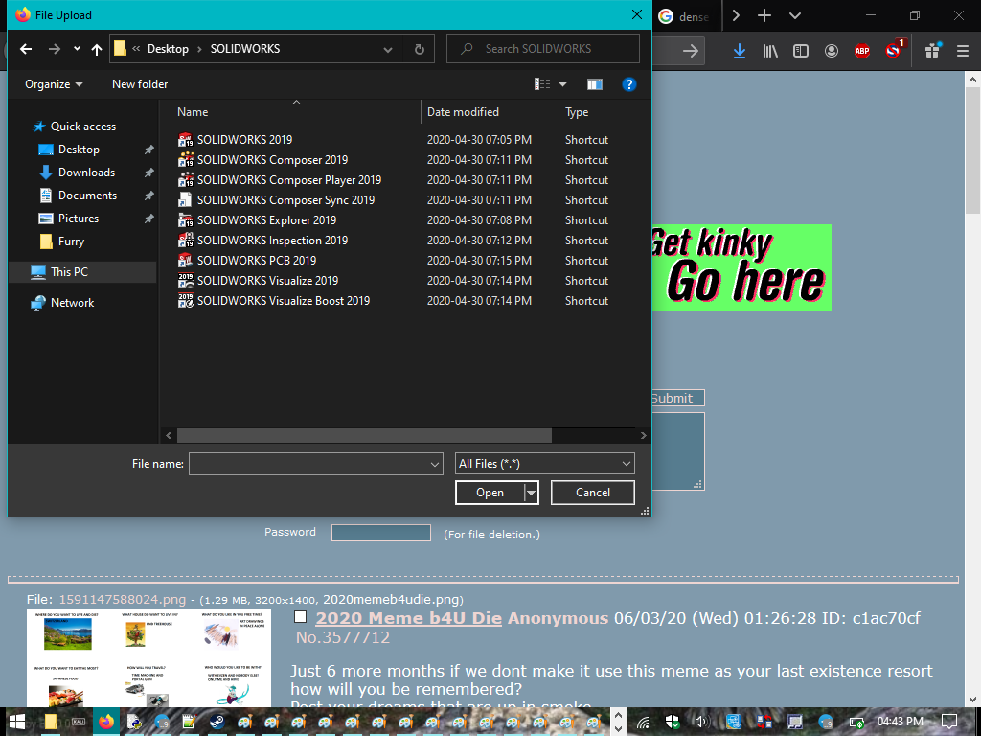Select SOLIDWORKS Visualize Boost 2019 shortcut
The width and height of the screenshot is (981, 736).
coord(284,300)
